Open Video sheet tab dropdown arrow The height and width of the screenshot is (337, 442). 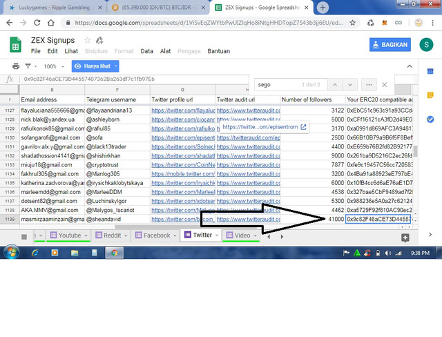(255, 235)
